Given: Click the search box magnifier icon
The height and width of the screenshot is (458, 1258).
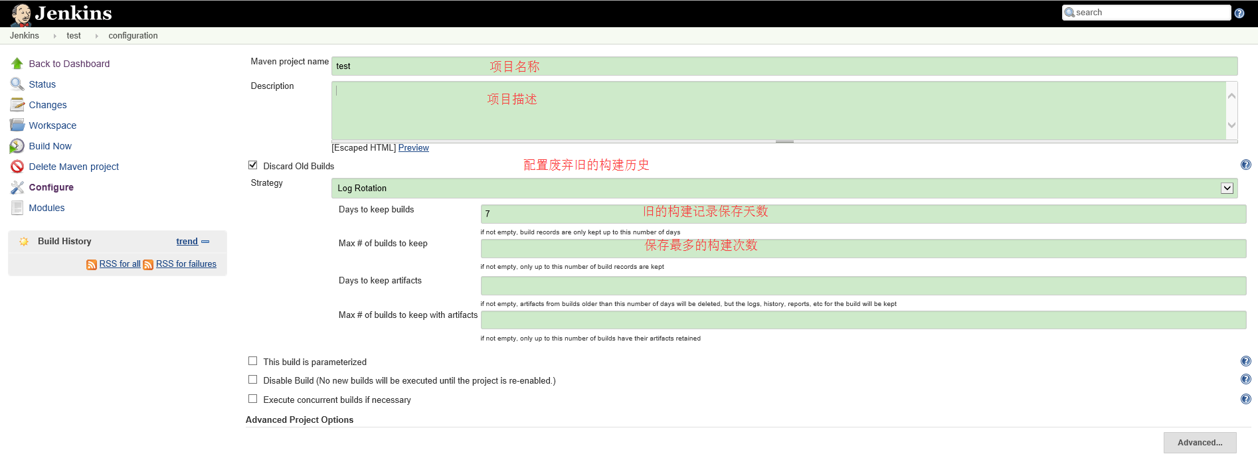Looking at the screenshot, I should click(x=1069, y=13).
